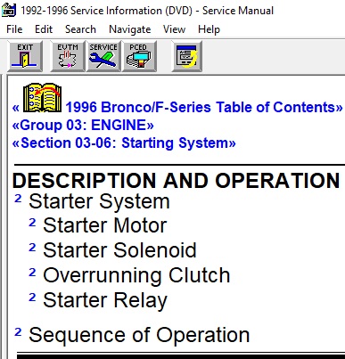This screenshot has height=359, width=345.
Task: Select the Starter Motor entry text
Action: 105,225
